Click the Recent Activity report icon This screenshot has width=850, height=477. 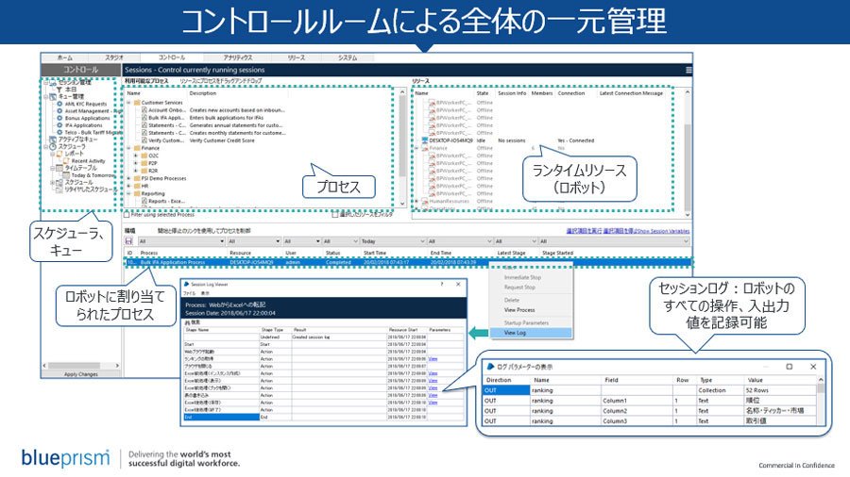pos(66,160)
